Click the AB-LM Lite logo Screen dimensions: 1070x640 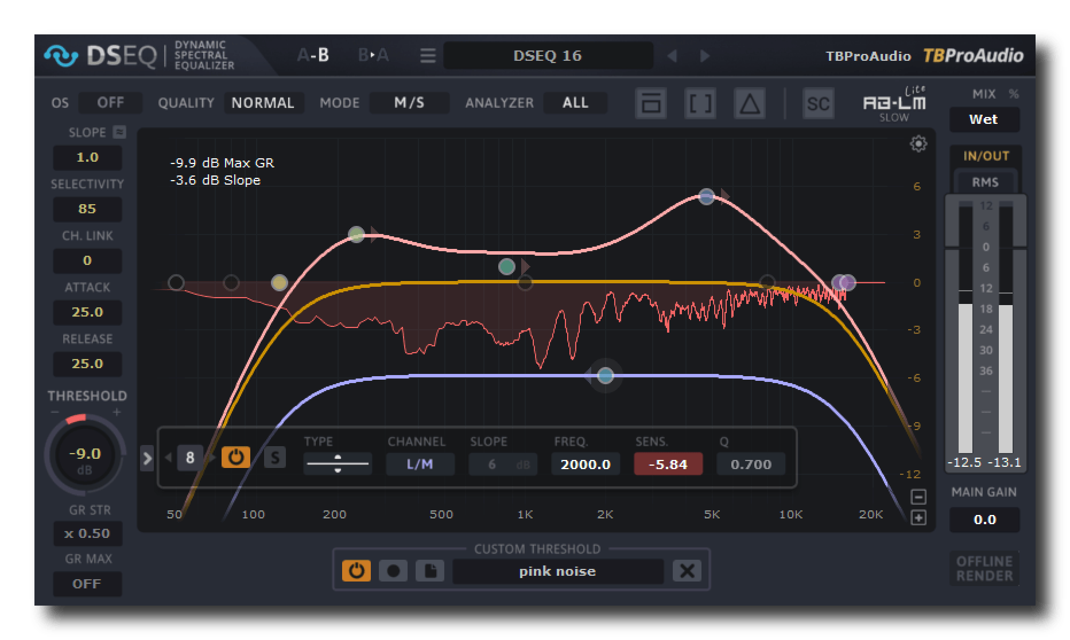[894, 103]
